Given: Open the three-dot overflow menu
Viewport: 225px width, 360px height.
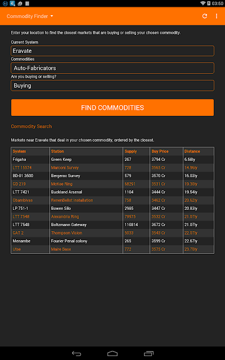Looking at the screenshot, I should (216, 16).
